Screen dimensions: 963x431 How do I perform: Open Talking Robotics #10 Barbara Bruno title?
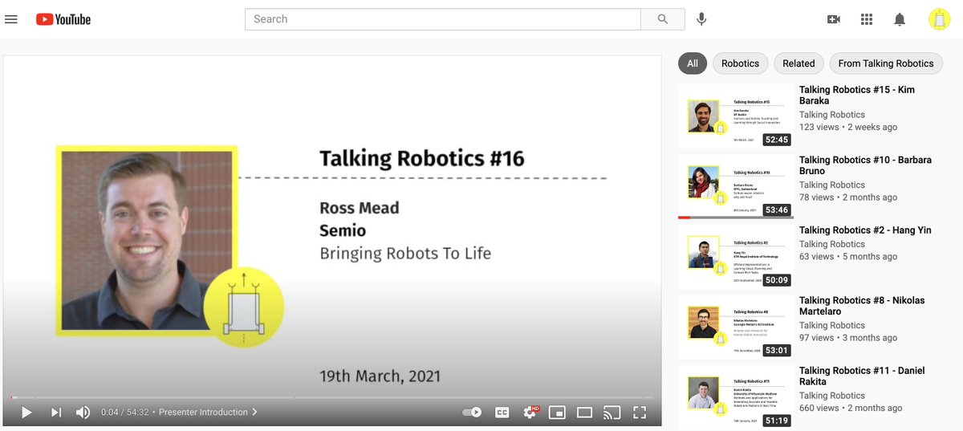point(865,165)
